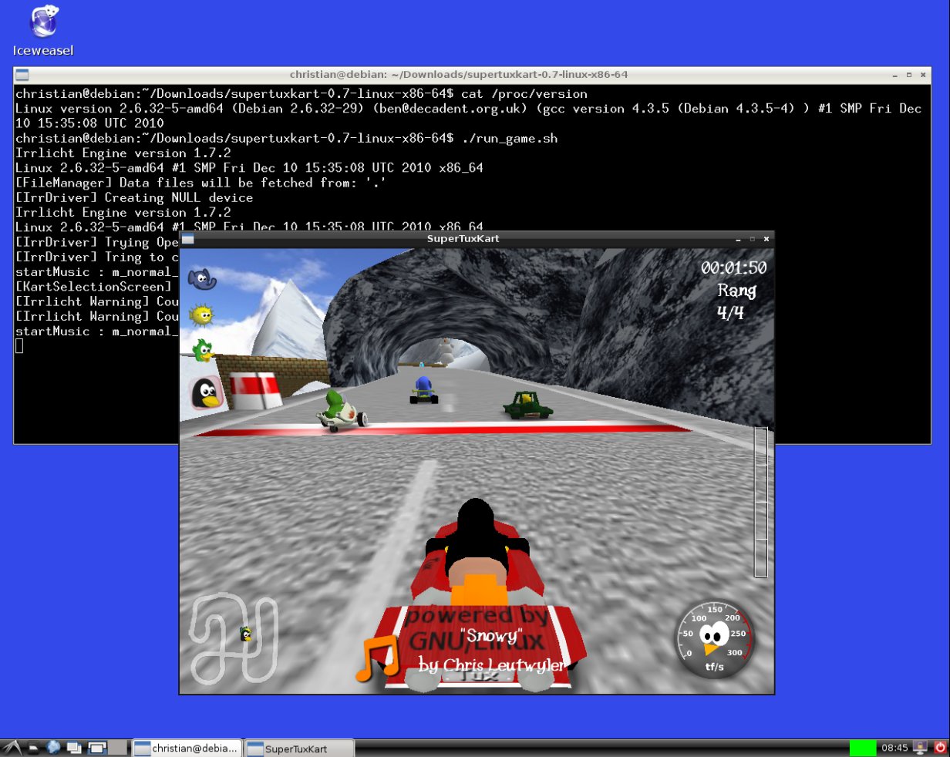Launch the file manager from the panel
The width and height of the screenshot is (950, 757).
pyautogui.click(x=34, y=747)
